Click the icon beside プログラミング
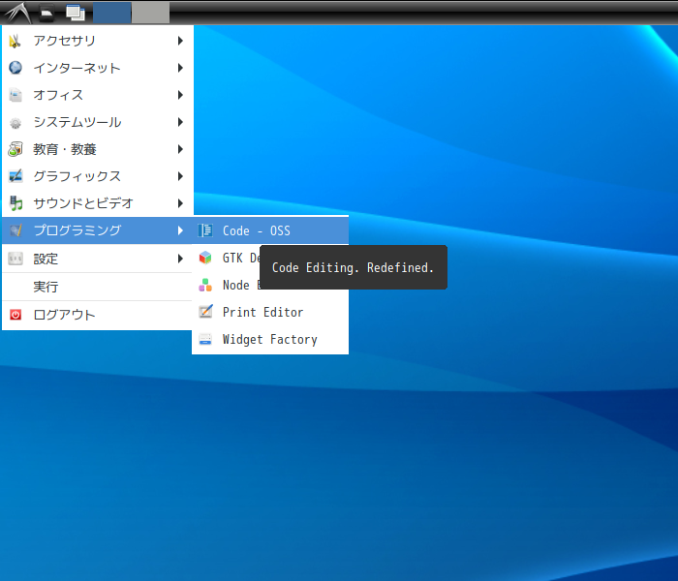Viewport: 678px width, 581px height. pyautogui.click(x=15, y=230)
